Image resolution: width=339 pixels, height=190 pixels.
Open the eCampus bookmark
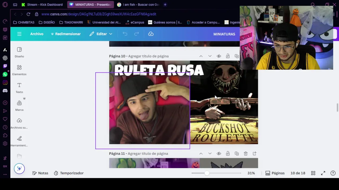click(x=135, y=22)
